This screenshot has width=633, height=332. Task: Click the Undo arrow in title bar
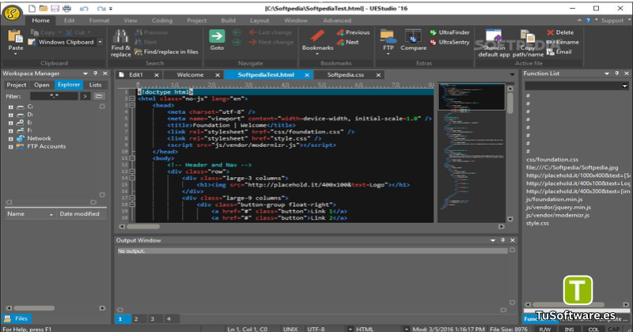tap(84, 9)
